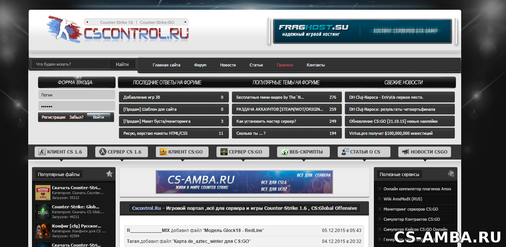506x247 pixels.
Task: Click the 'СВЕЖИЕ НОВОСТИ' header
Action: click(403, 82)
